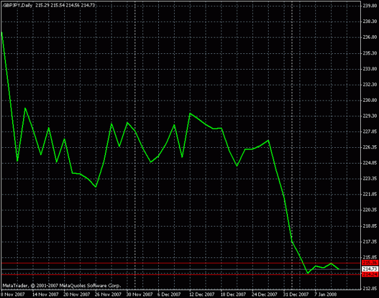The image size is (379, 298).
Task: Click the 12 Dec 2007 date label
Action: point(202,294)
